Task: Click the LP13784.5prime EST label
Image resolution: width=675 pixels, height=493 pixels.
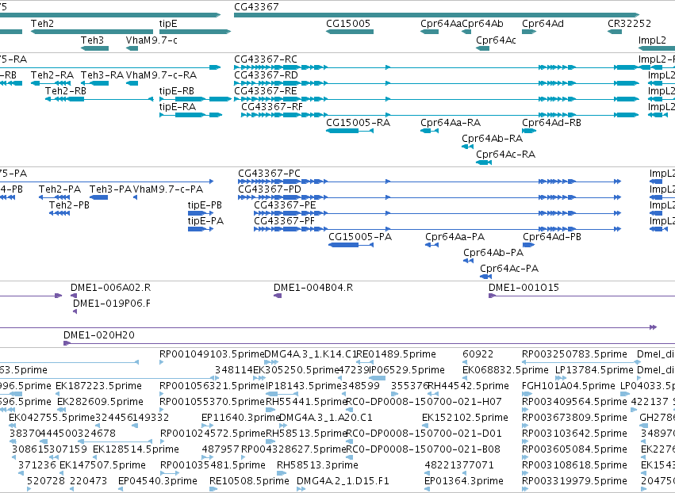Action: [594, 370]
